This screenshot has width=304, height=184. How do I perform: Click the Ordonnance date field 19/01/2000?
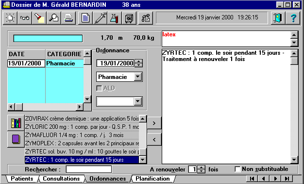(116, 63)
